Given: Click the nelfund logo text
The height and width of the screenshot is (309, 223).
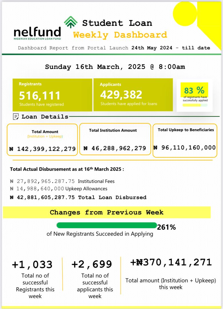Looking at the screenshot, I should pyautogui.click(x=37, y=32).
